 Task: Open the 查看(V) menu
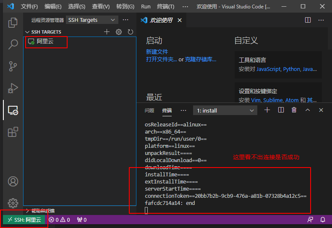click(x=101, y=7)
